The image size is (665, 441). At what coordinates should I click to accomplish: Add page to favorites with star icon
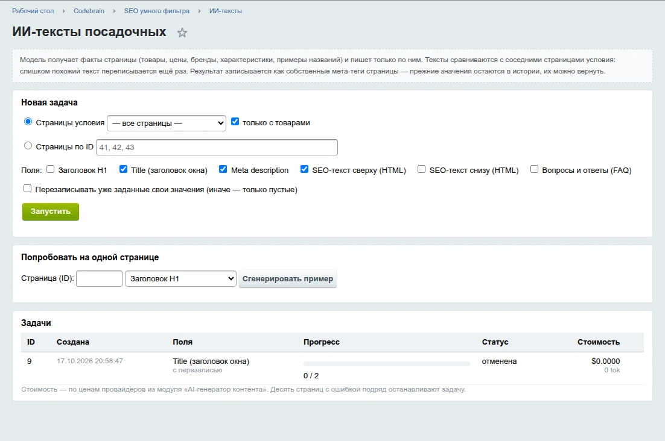[x=182, y=33]
